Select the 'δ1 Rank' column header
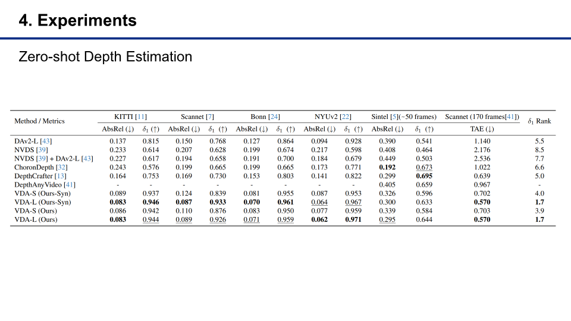The width and height of the screenshot is (571, 321). pos(539,121)
